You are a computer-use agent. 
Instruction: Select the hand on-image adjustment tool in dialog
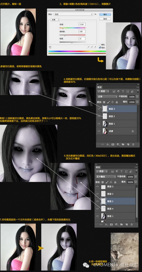(50, 47)
